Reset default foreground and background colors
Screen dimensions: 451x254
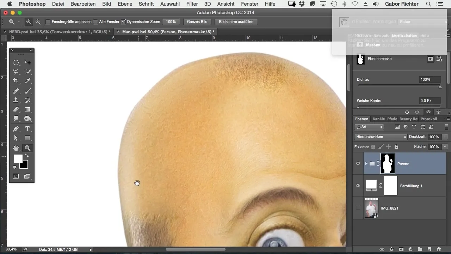pos(15,167)
